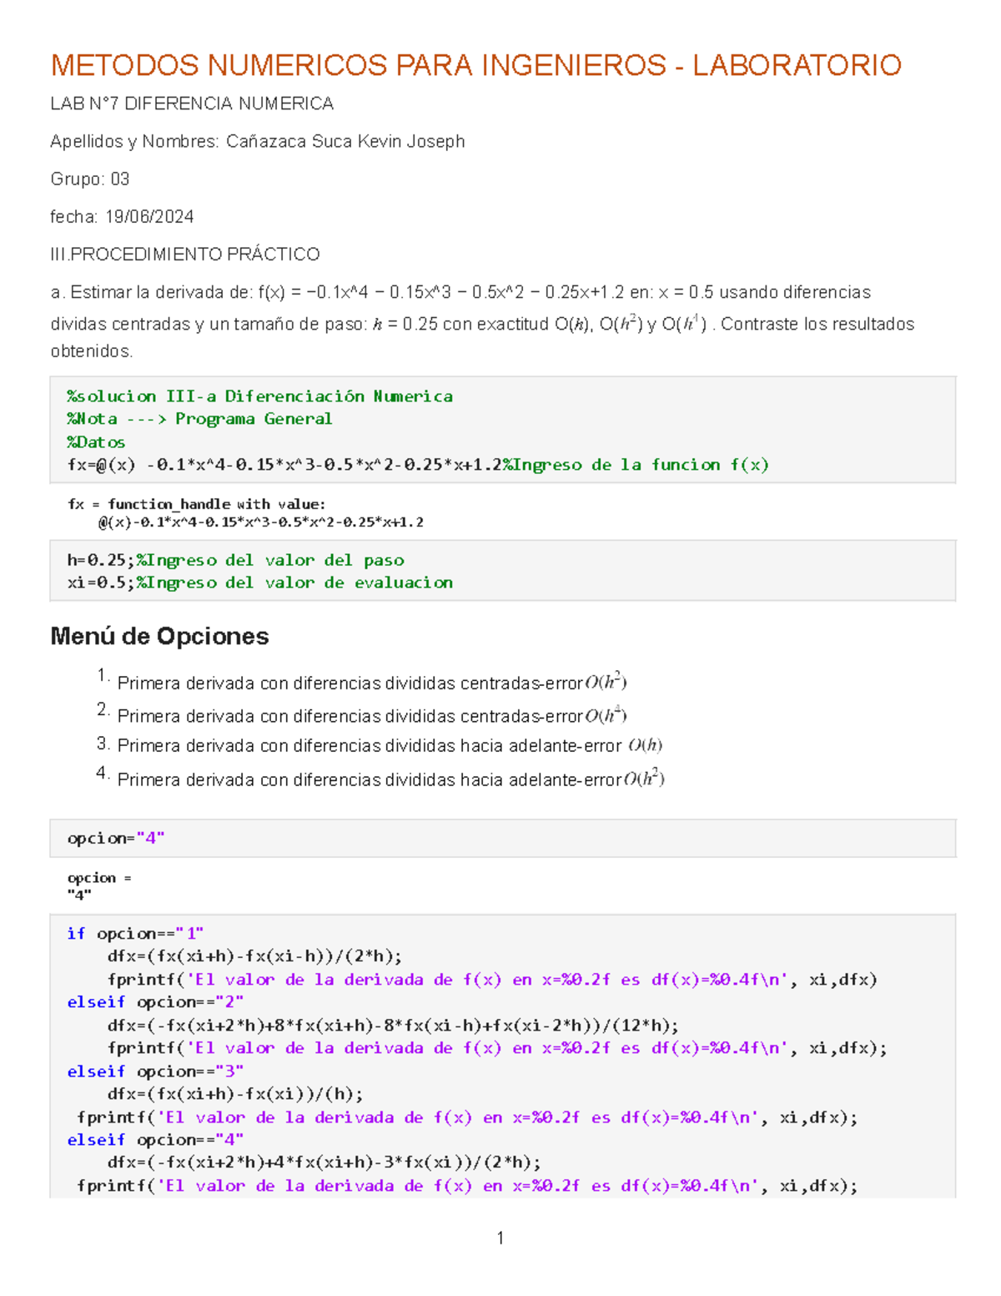1001x1296 pixels.
Task: Click the %Nota Programa General comment
Action: (199, 419)
